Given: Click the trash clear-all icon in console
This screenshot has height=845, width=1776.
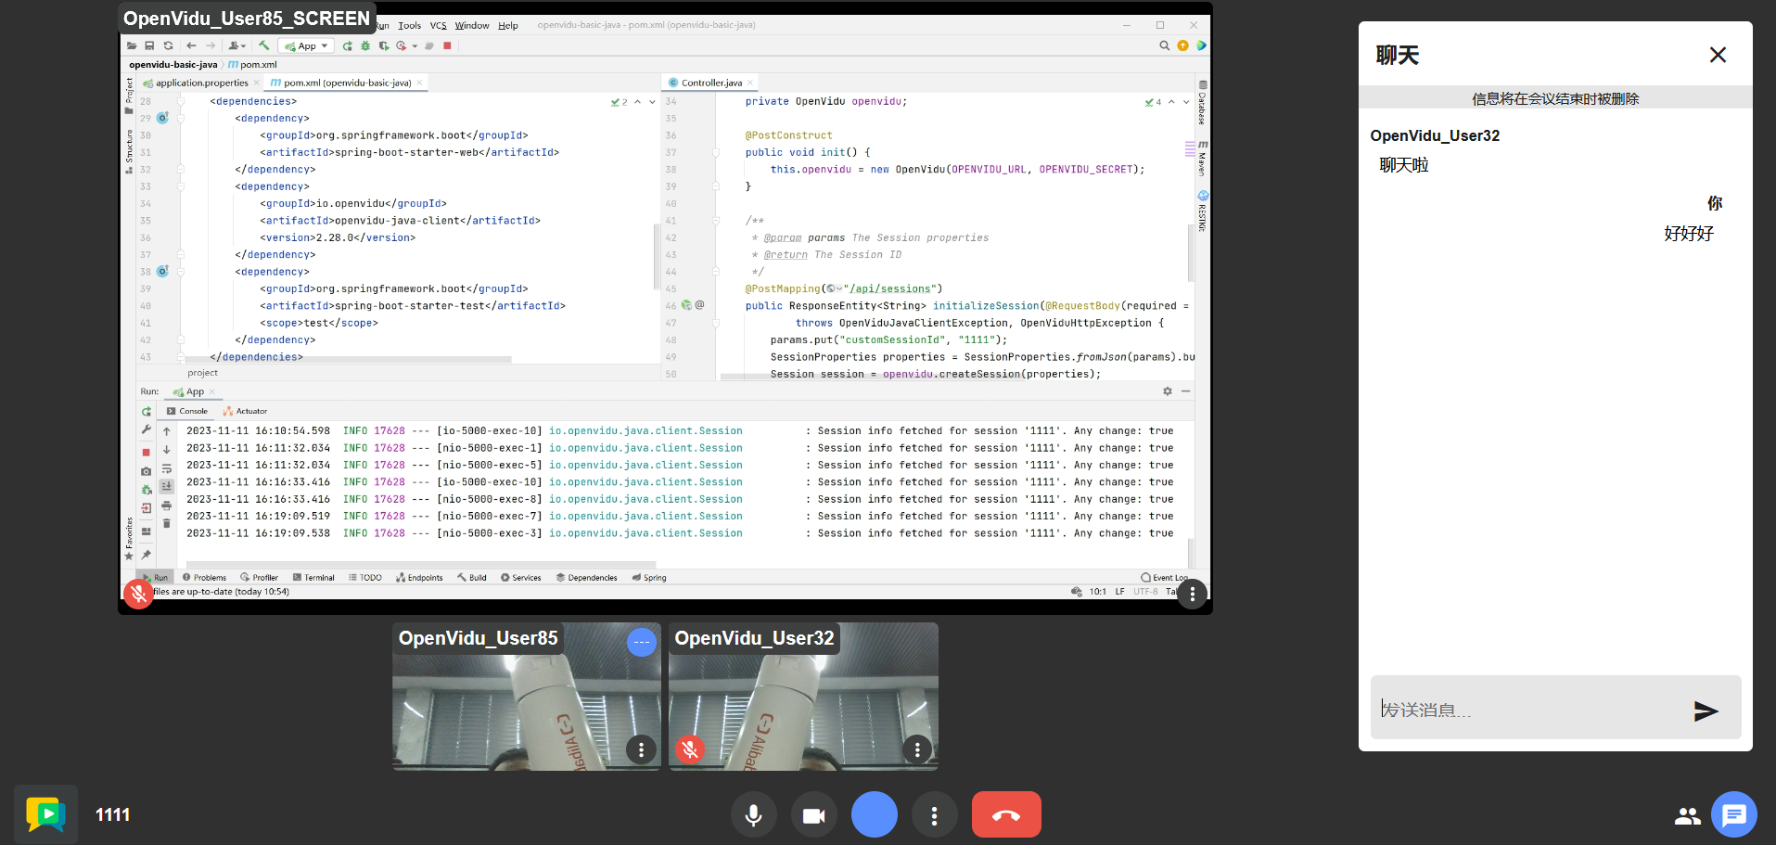Looking at the screenshot, I should tap(167, 524).
